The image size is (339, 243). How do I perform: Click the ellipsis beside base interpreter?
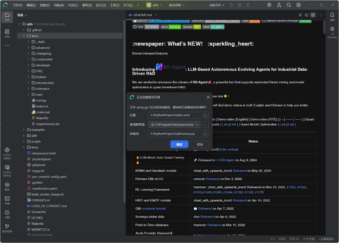206,124
